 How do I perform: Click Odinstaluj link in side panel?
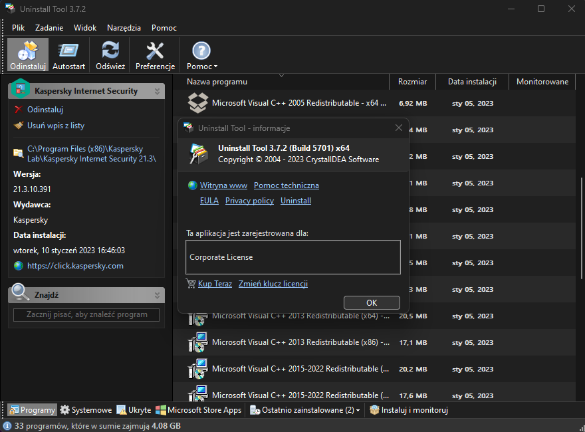[45, 109]
